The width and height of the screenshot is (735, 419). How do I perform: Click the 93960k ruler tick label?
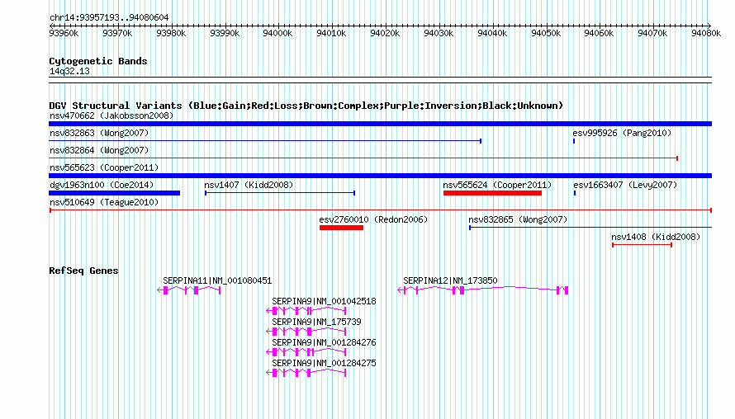click(x=64, y=33)
